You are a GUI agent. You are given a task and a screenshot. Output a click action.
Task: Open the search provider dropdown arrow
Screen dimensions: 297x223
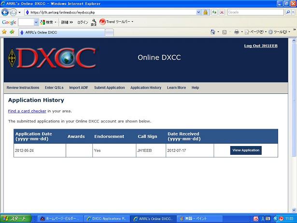point(293,13)
